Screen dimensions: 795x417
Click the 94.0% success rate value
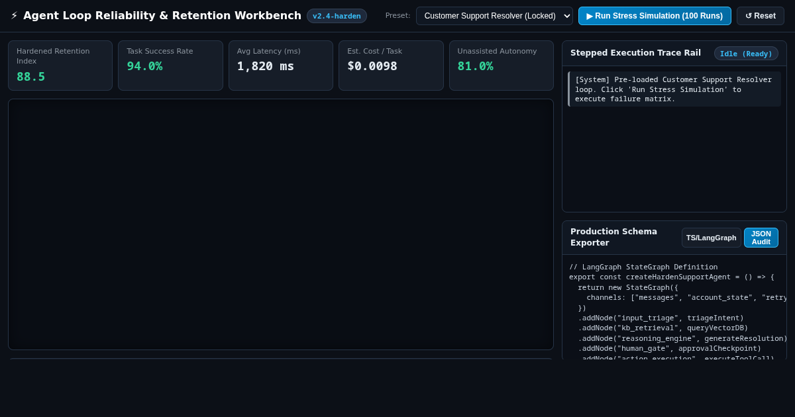[x=144, y=66]
